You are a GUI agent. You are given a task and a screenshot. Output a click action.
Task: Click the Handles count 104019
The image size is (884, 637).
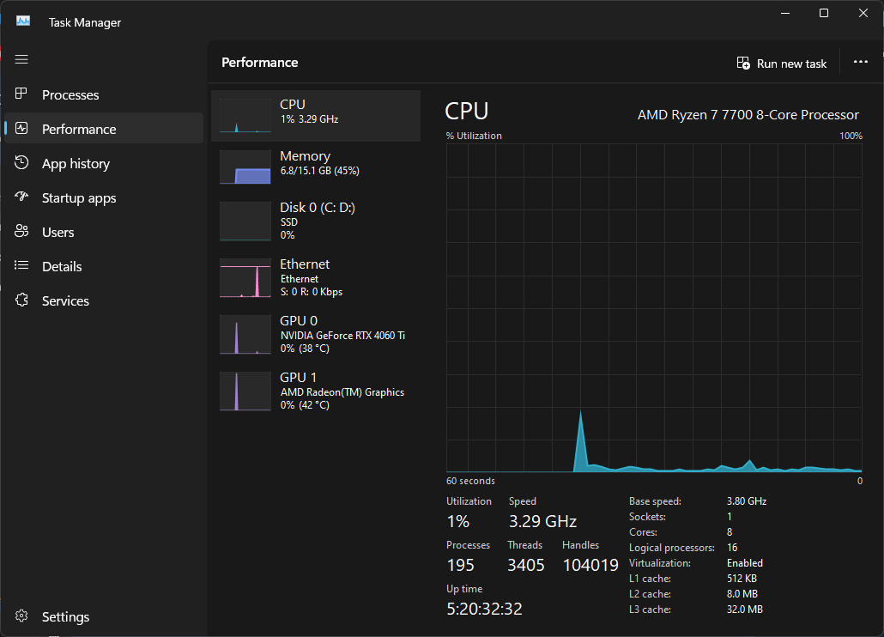[590, 565]
